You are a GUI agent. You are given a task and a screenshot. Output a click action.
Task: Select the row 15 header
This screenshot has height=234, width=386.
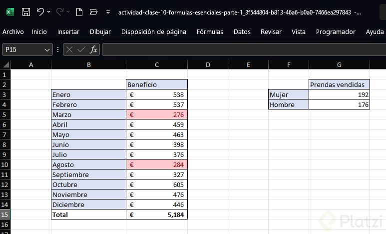pos(5,214)
